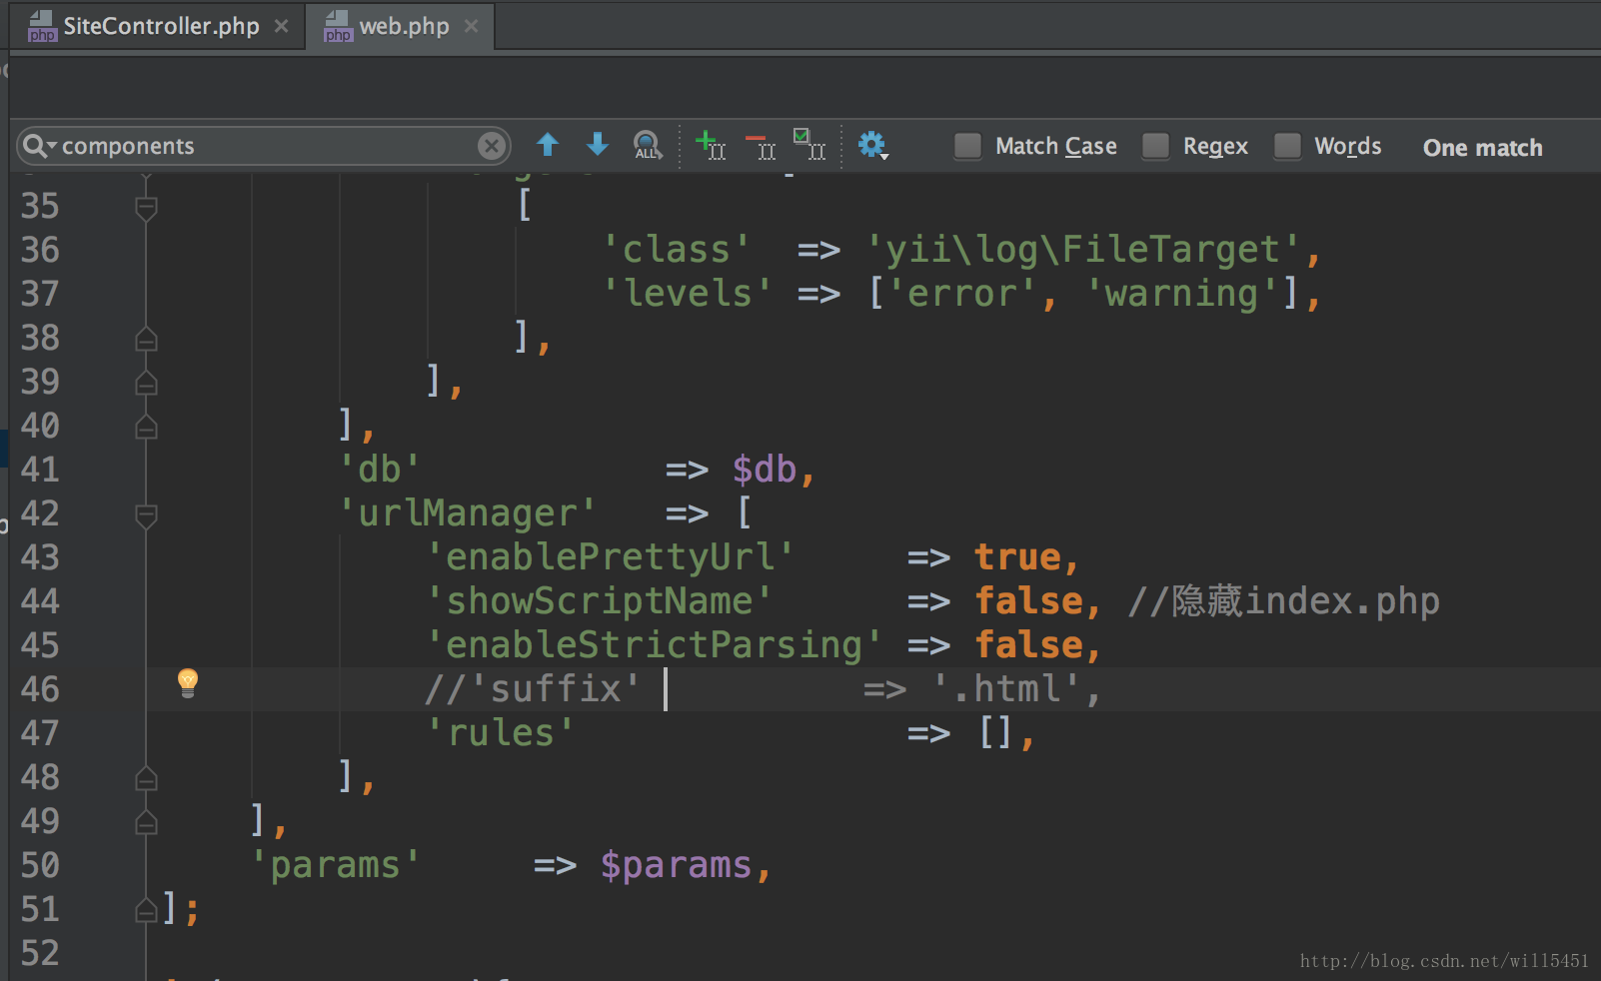Toggle the fold marker at line 39
The height and width of the screenshot is (981, 1601).
(146, 383)
